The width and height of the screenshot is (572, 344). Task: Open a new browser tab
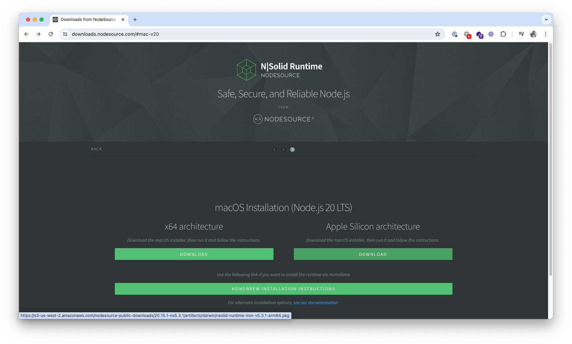click(x=135, y=20)
